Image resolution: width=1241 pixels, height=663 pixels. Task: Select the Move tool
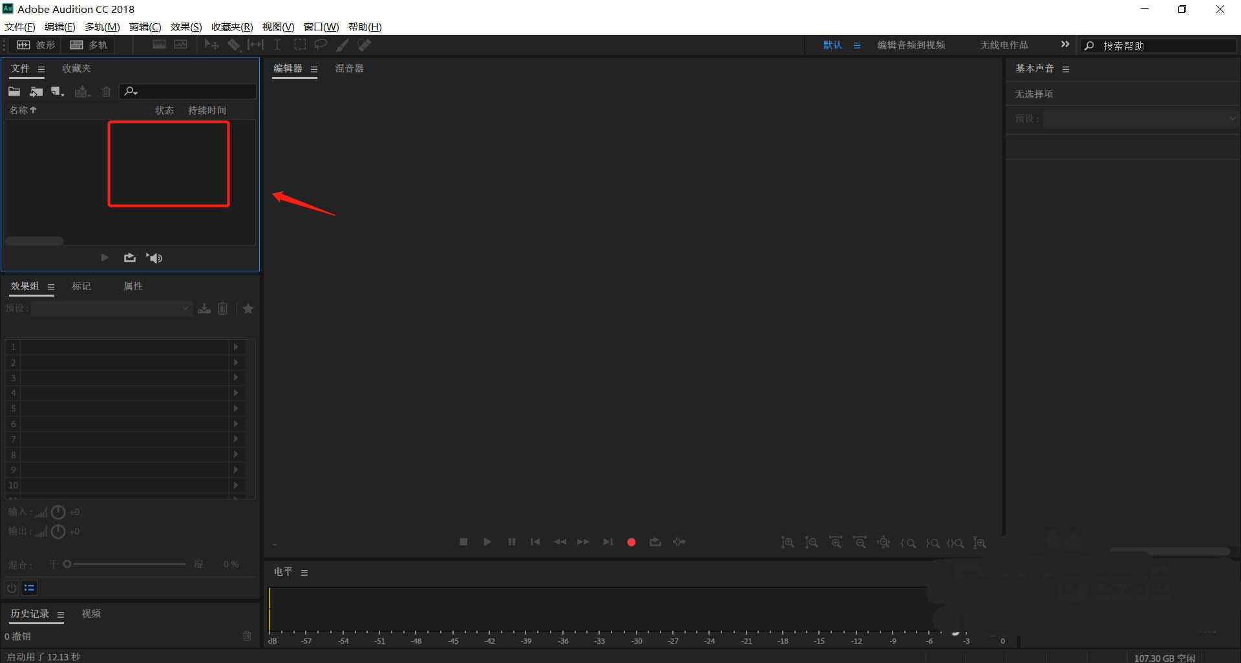click(x=211, y=45)
